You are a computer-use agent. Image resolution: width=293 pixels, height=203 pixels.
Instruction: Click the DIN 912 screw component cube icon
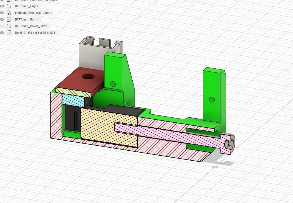[9, 33]
